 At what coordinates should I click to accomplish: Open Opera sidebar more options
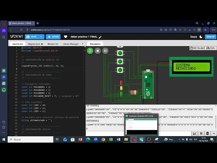(x=4, y=132)
